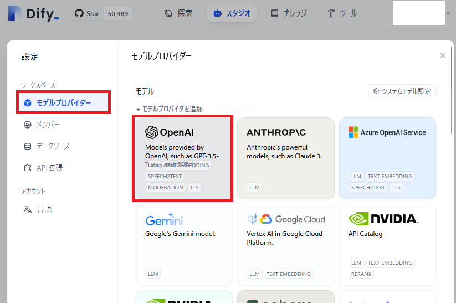Viewport: 456px width, 303px height.
Task: Select the OpenAI provider card
Action: tap(184, 158)
